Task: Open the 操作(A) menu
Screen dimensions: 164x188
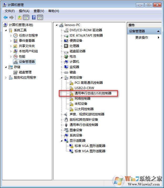Action: 24,11
